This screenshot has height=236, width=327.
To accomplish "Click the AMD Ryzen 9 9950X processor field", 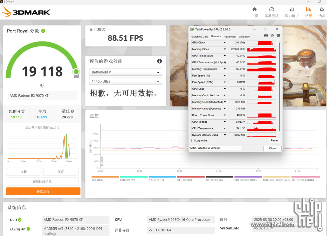I will coord(181,220).
